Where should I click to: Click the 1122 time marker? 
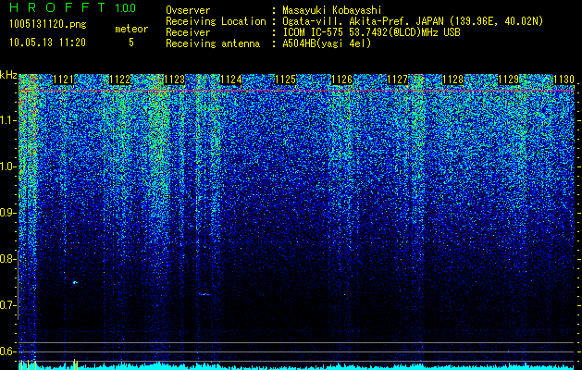(120, 80)
